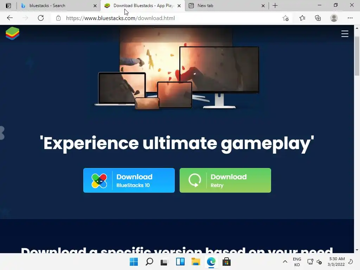Open the Widgets panel on taskbar
Screen dimensions: 360x270
[180, 262]
